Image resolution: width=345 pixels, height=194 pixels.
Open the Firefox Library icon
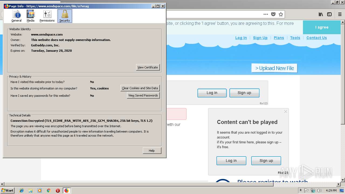(321, 14)
